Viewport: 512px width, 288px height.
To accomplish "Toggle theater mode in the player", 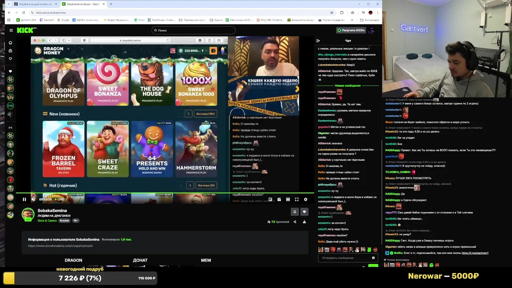I will coord(288,199).
